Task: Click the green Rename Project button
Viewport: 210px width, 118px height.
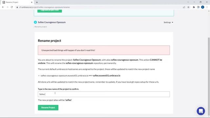Action: (48, 108)
